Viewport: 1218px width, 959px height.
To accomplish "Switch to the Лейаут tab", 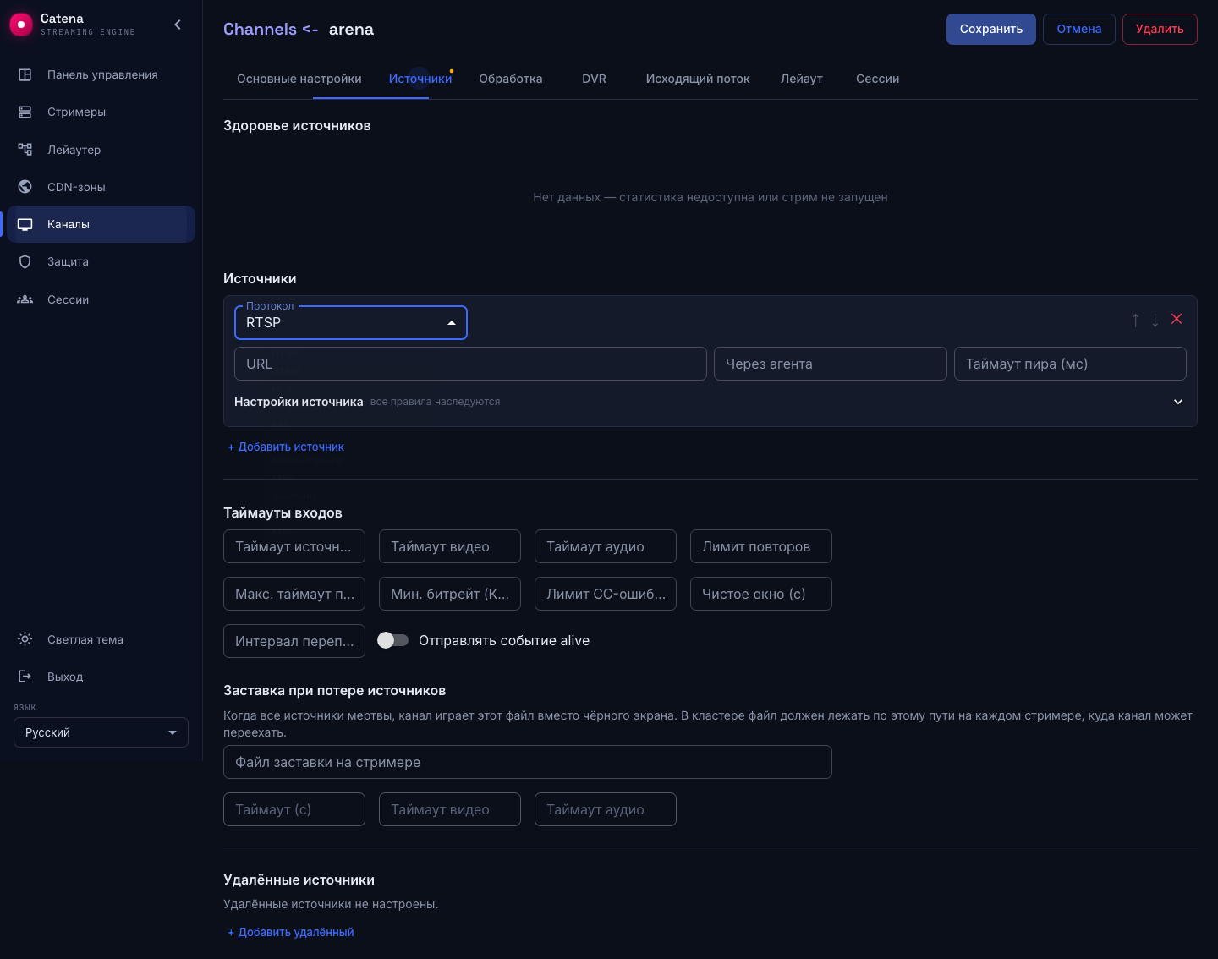I will click(802, 79).
